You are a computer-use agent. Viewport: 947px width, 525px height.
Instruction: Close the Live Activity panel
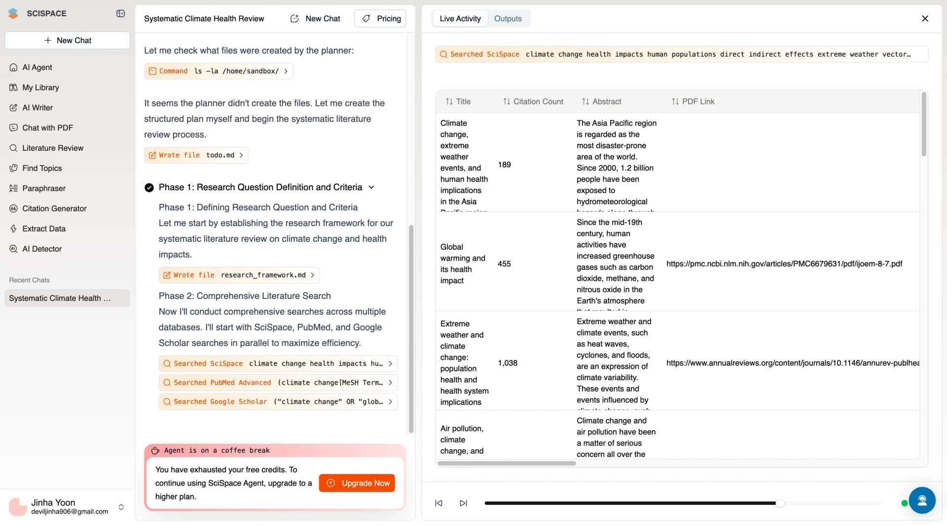(x=925, y=19)
